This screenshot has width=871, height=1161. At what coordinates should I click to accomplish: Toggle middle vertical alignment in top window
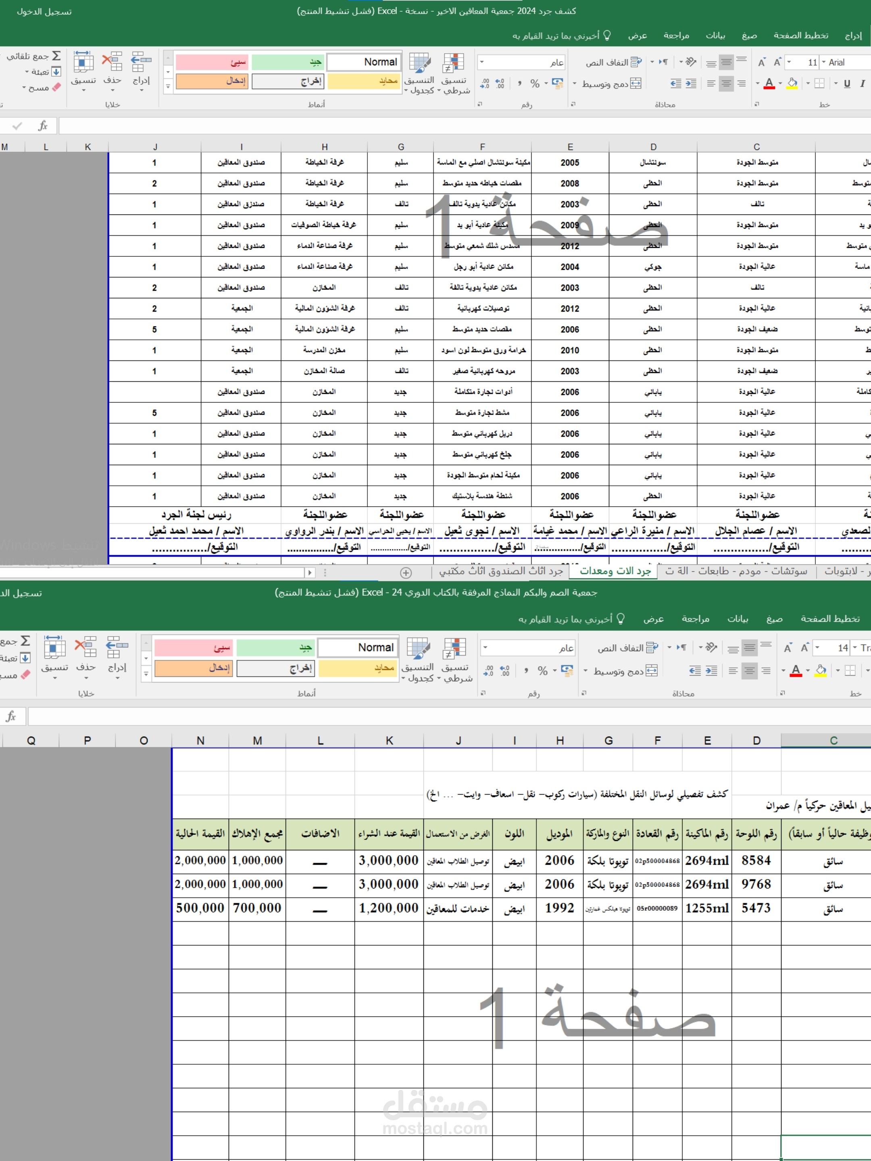pyautogui.click(x=726, y=62)
